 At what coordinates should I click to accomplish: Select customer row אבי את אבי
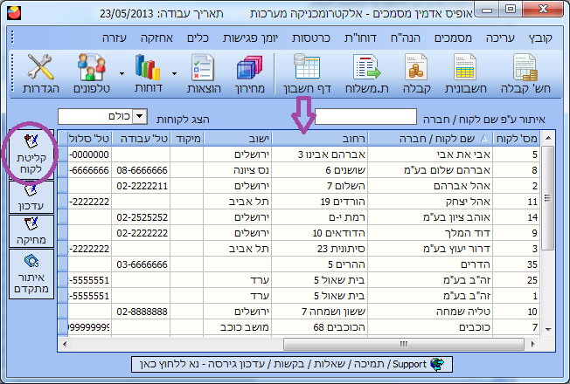[298, 154]
